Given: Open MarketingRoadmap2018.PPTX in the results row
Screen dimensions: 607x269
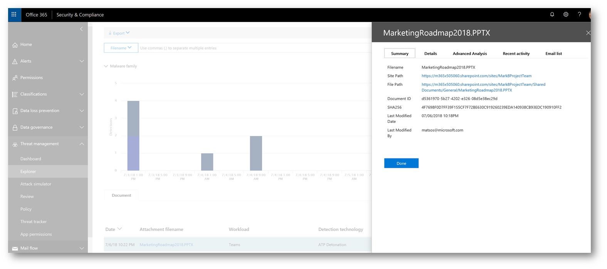Looking at the screenshot, I should point(166,245).
